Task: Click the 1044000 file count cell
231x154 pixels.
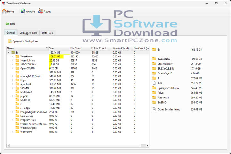Action: (x=75, y=53)
